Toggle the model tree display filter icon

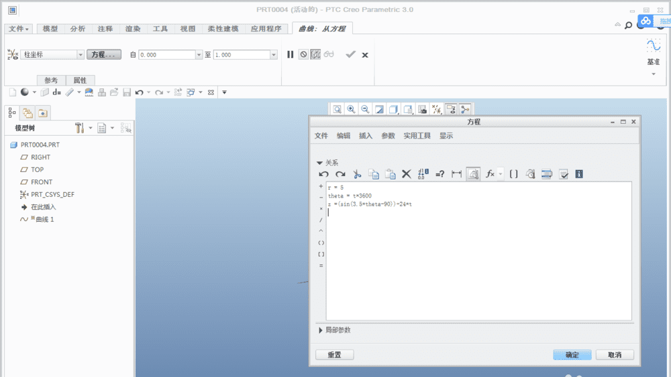(x=126, y=128)
